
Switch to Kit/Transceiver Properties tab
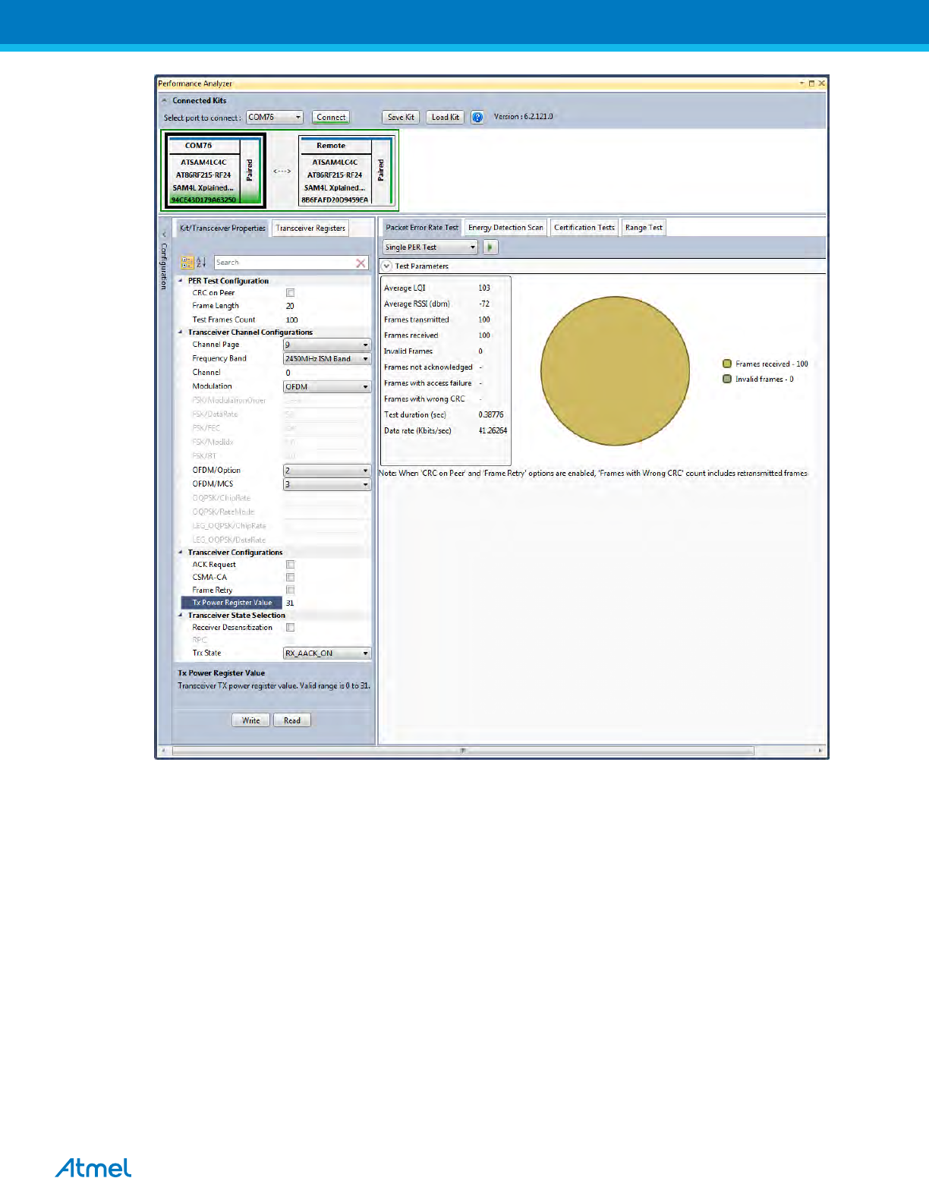tap(222, 228)
